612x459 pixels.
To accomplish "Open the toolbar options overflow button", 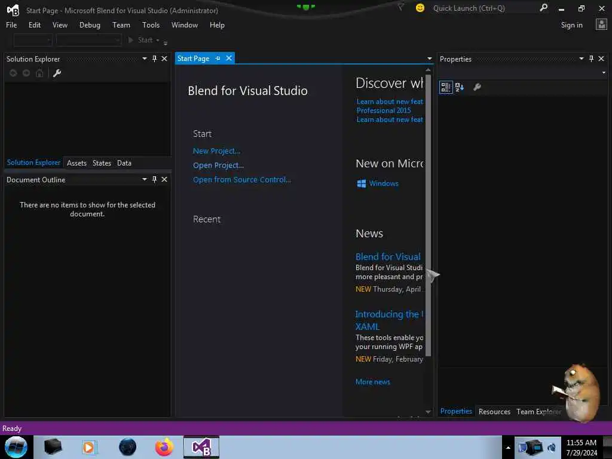I will [166, 42].
